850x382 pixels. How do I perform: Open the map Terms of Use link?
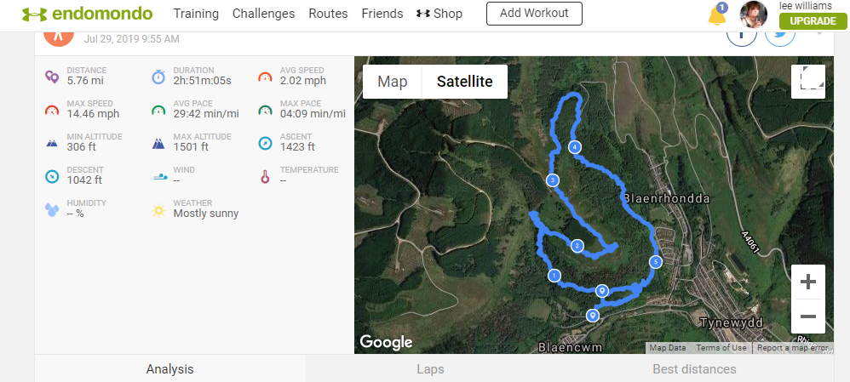point(721,348)
